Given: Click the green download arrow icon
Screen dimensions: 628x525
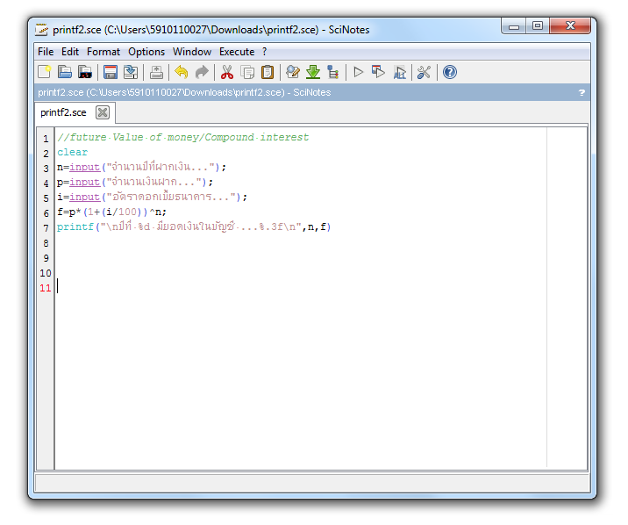Looking at the screenshot, I should tap(313, 72).
